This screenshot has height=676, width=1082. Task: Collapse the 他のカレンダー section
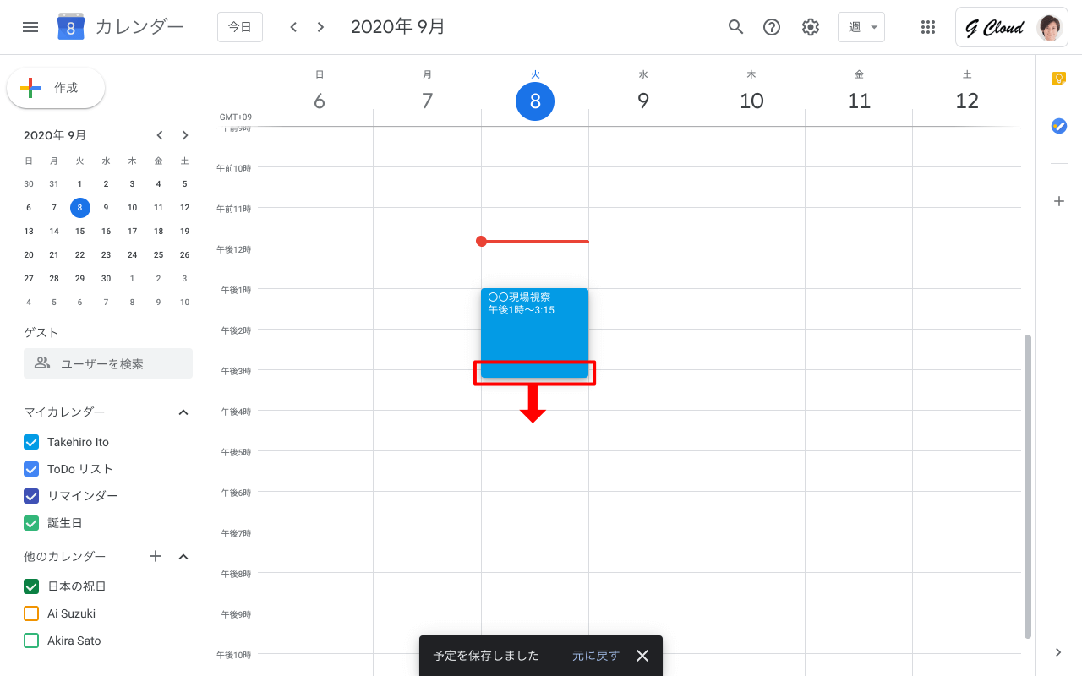(x=183, y=556)
